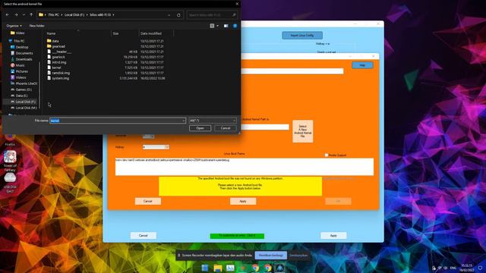
Task: Click hide link in recorder bar
Action: [x=298, y=256]
